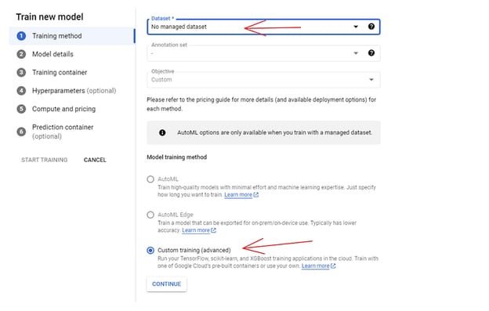Open help icon beside Dataset field
This screenshot has width=489, height=311.
371,27
